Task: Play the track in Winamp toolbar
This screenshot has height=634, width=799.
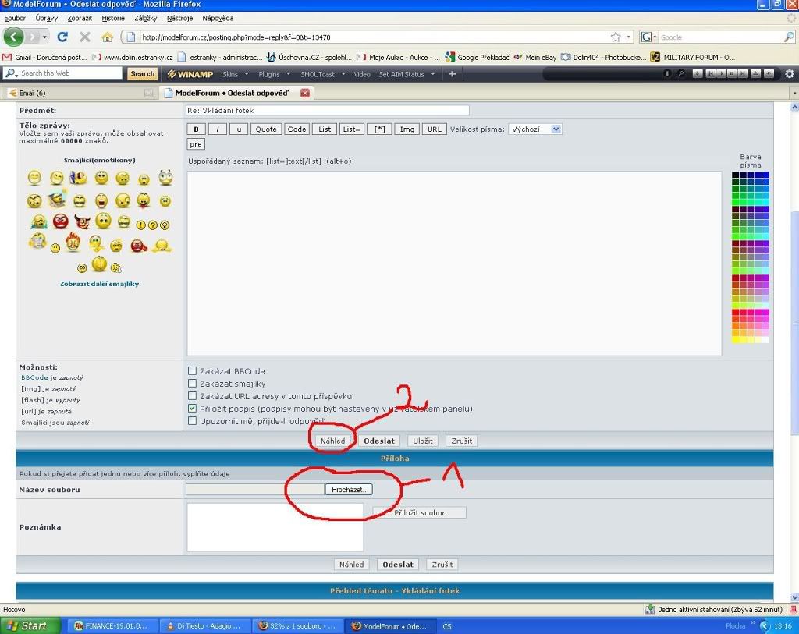Action: pos(721,73)
